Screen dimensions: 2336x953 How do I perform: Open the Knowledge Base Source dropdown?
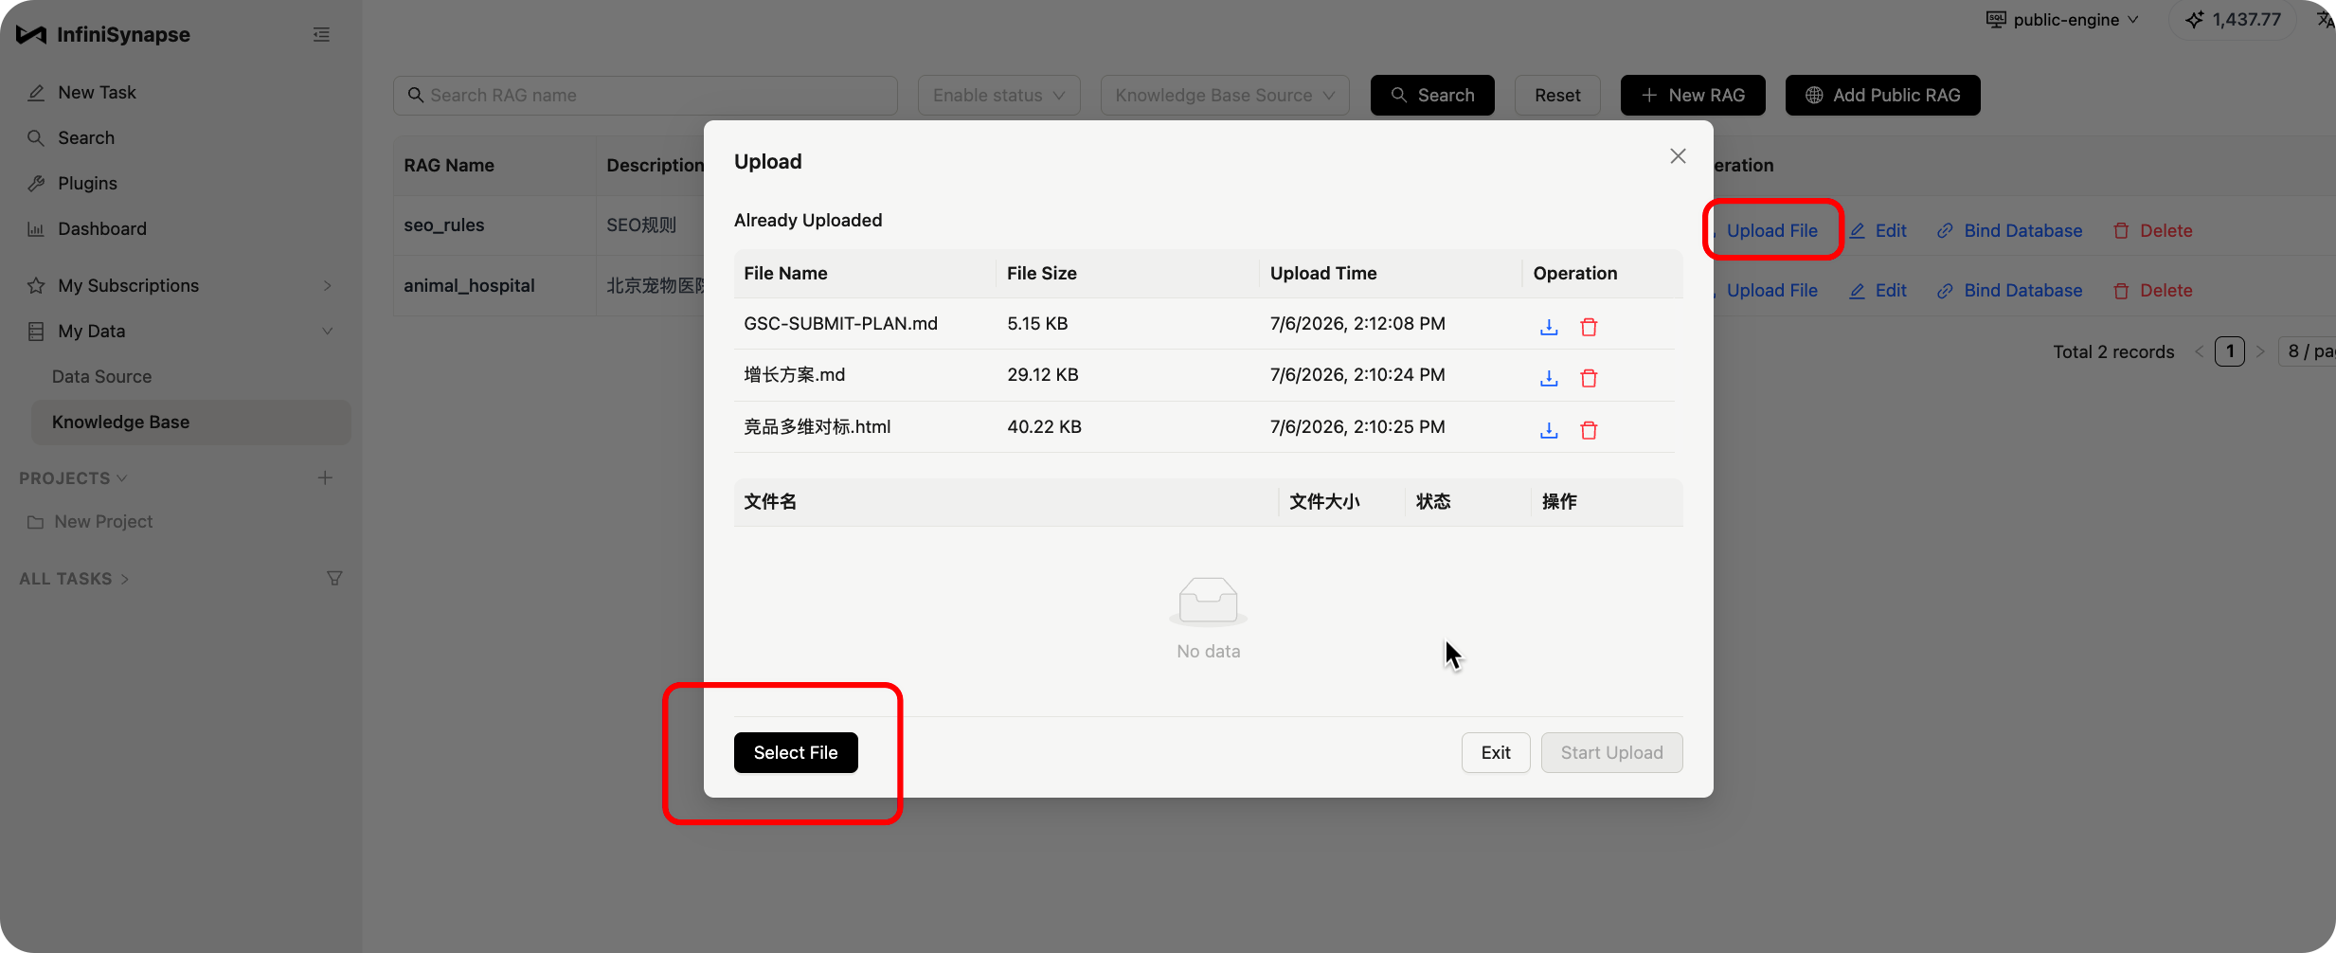pyautogui.click(x=1224, y=96)
